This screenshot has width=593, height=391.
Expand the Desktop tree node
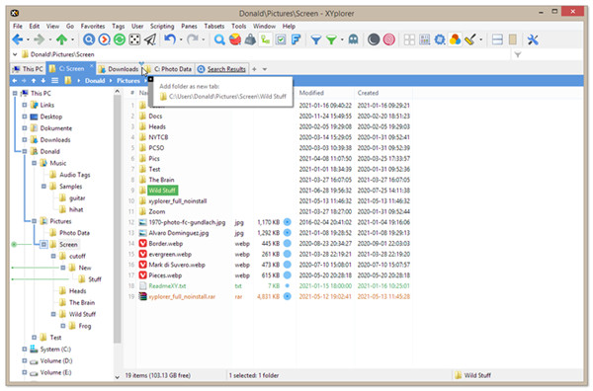25,117
